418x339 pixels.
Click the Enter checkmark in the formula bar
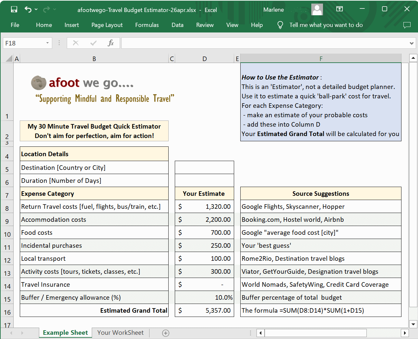click(x=93, y=43)
